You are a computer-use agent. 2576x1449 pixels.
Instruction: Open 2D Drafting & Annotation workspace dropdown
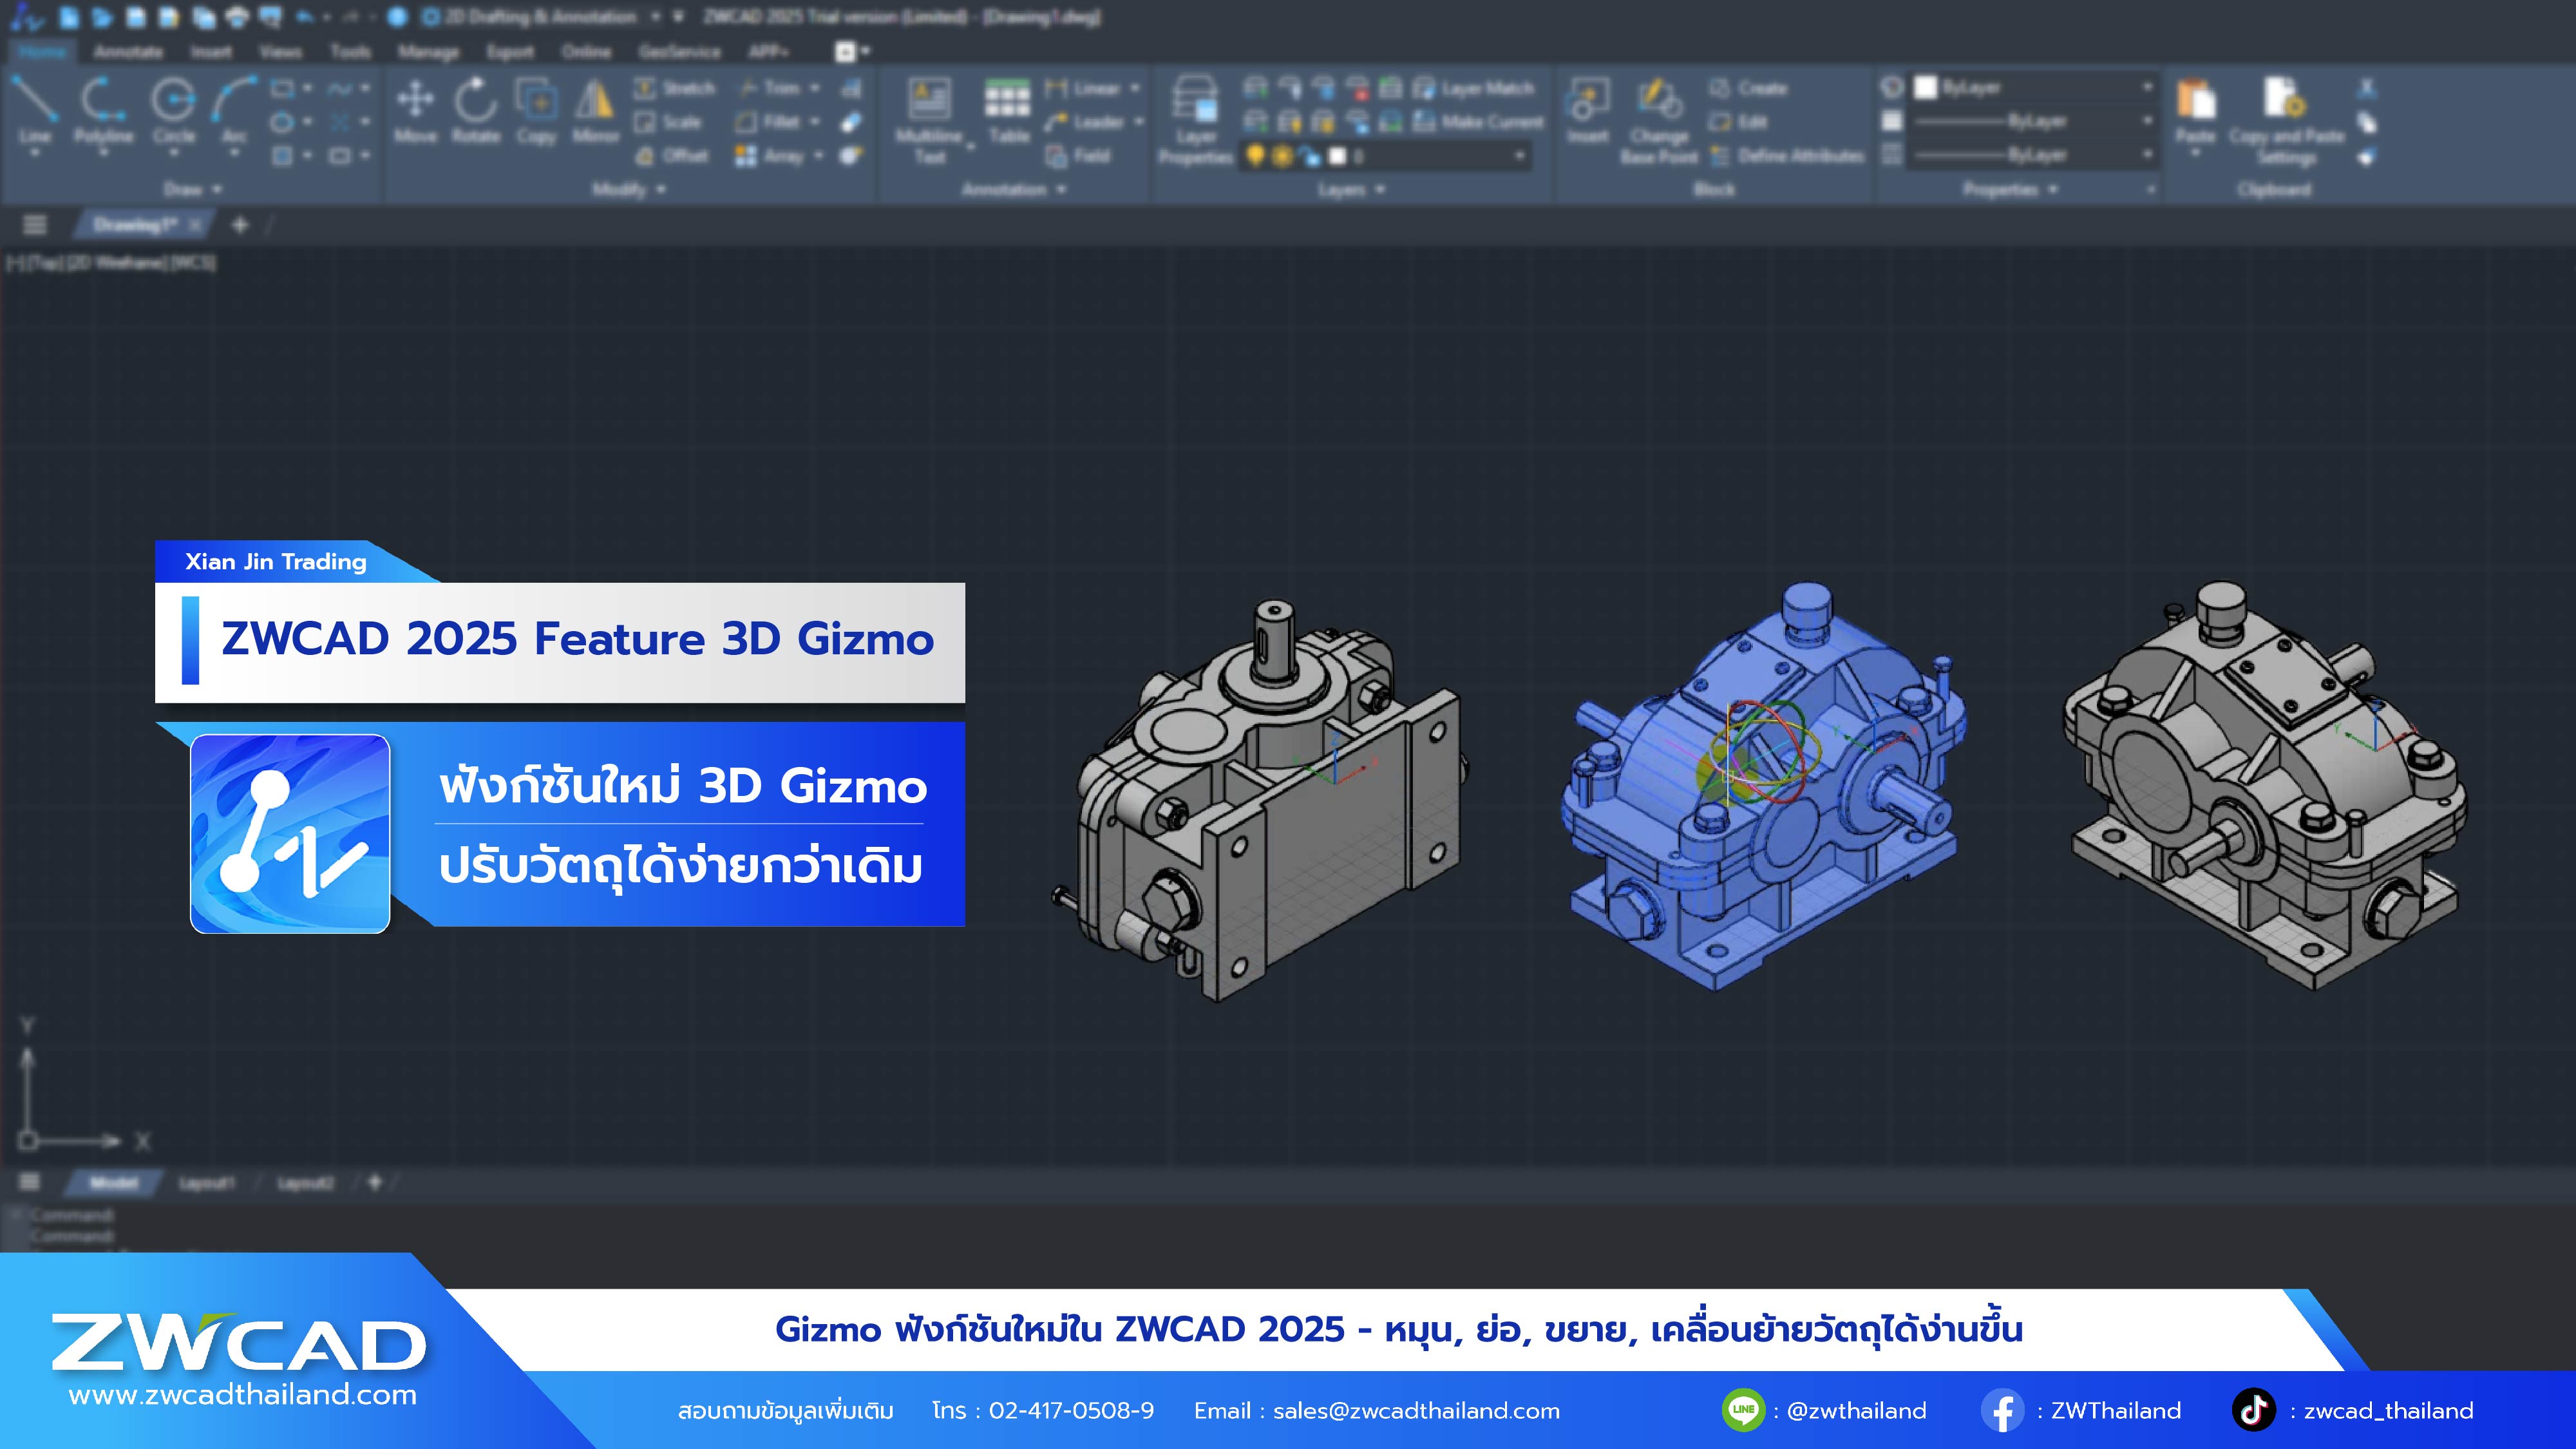tap(655, 17)
